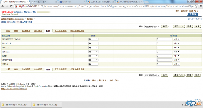Viewport: 203px width, 108px height.
Task: Change the MB unit dropdown for USERS row
Action: tap(176, 64)
